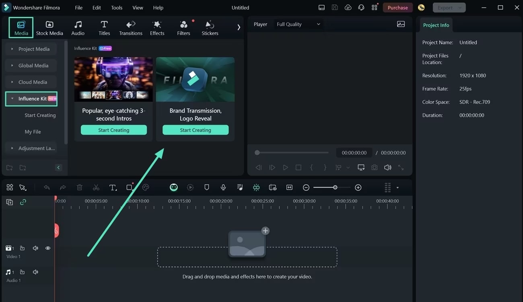The width and height of the screenshot is (523, 302).
Task: Zoom out the timeline with minus button
Action: click(x=306, y=188)
